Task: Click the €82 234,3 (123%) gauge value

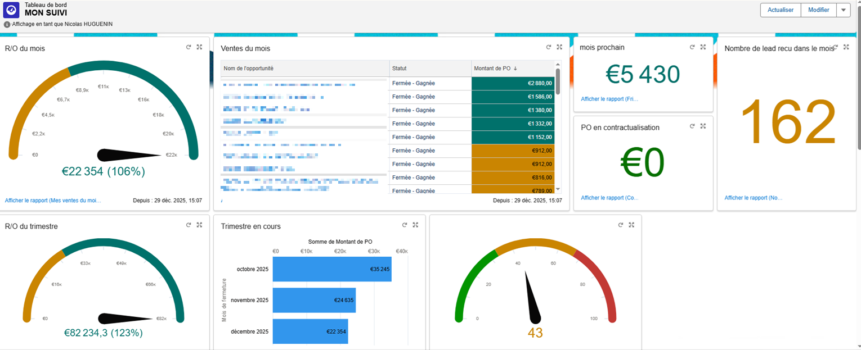Action: pos(104,333)
